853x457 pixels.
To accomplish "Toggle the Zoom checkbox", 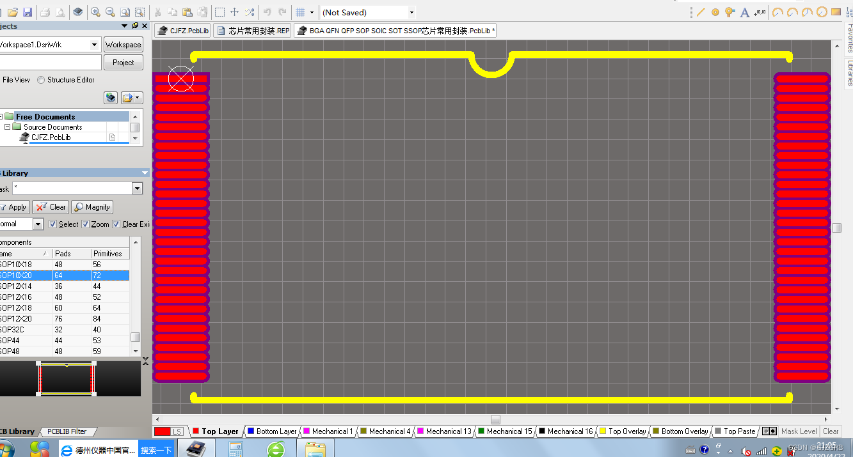I will [86, 224].
